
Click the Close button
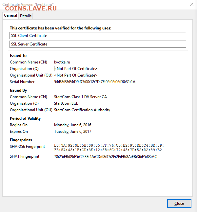(179, 203)
